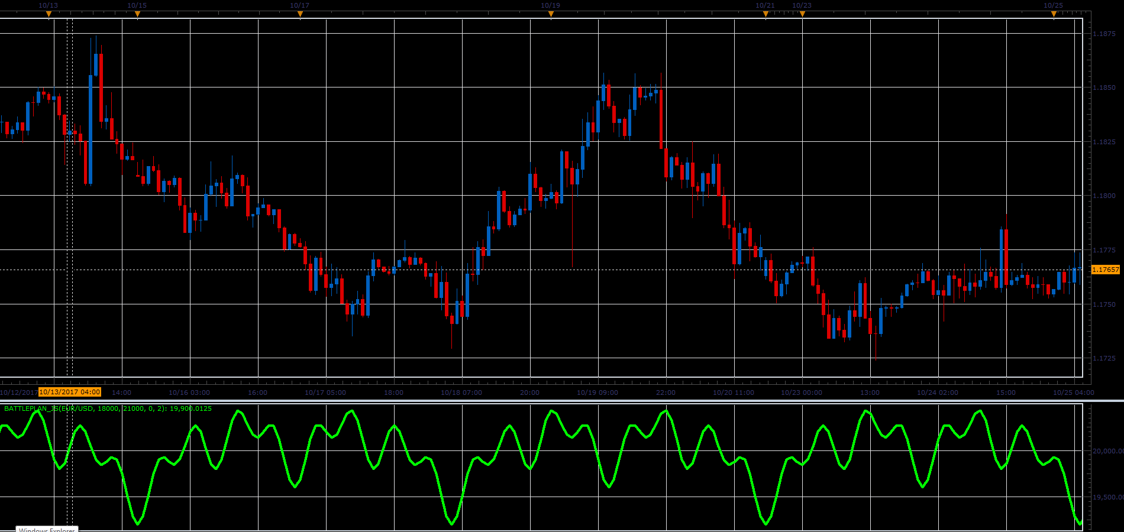Click the Windows Explorer tooltip
The height and width of the screenshot is (532, 1124).
tap(47, 529)
